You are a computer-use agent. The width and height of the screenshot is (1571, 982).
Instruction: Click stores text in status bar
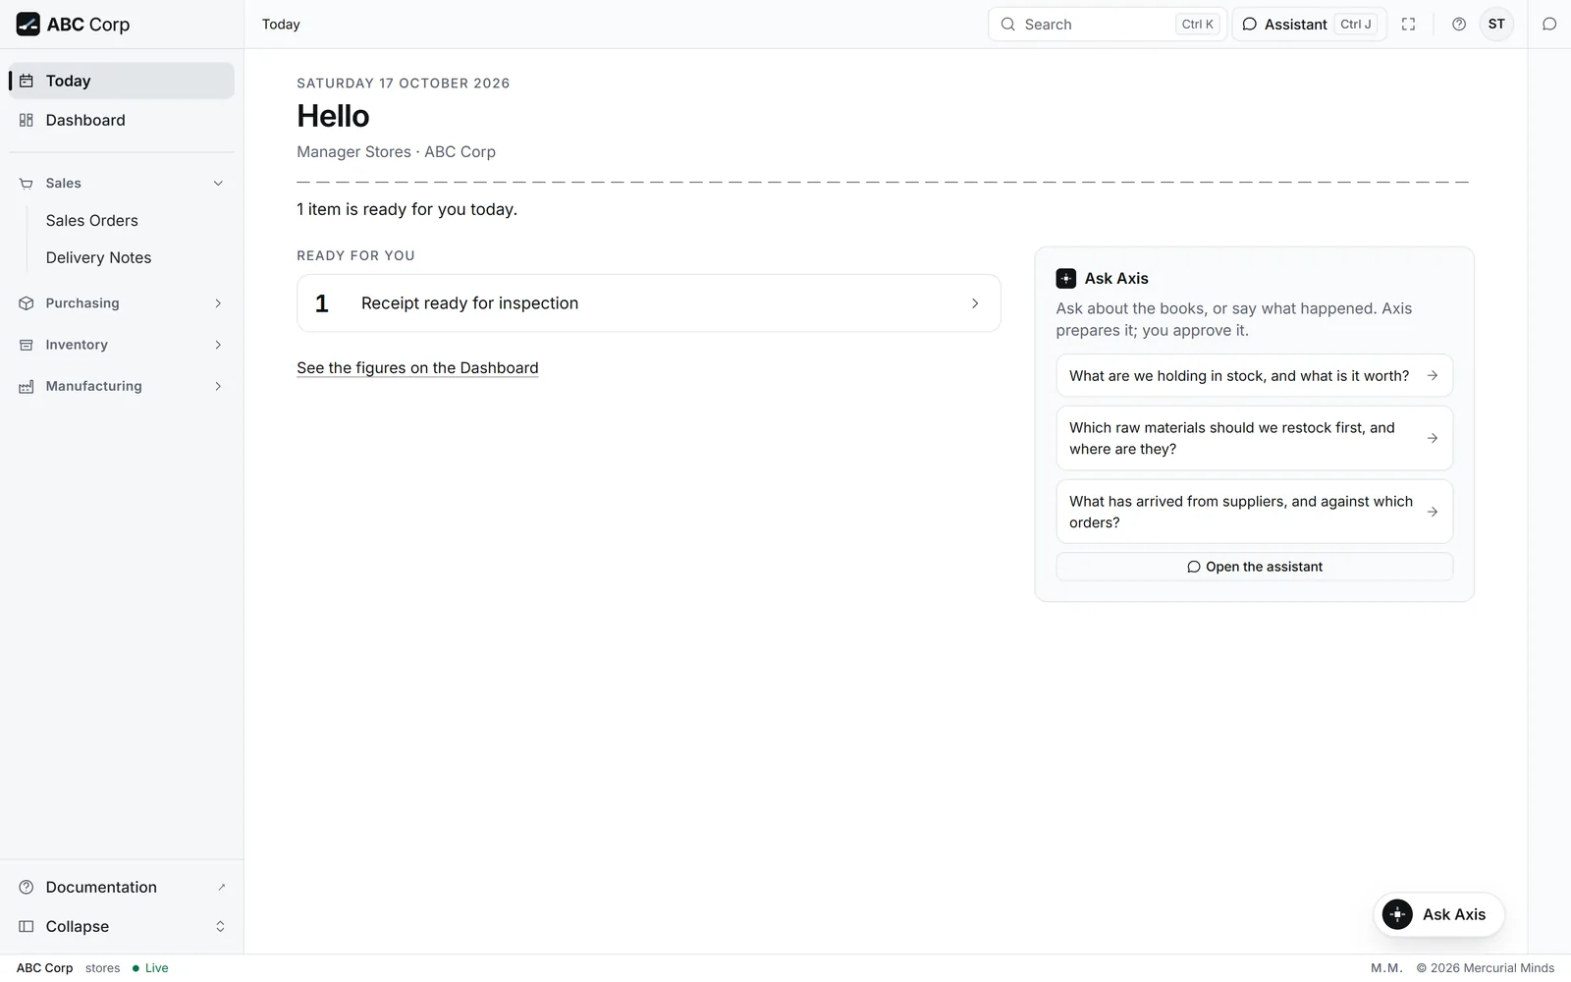pyautogui.click(x=102, y=968)
